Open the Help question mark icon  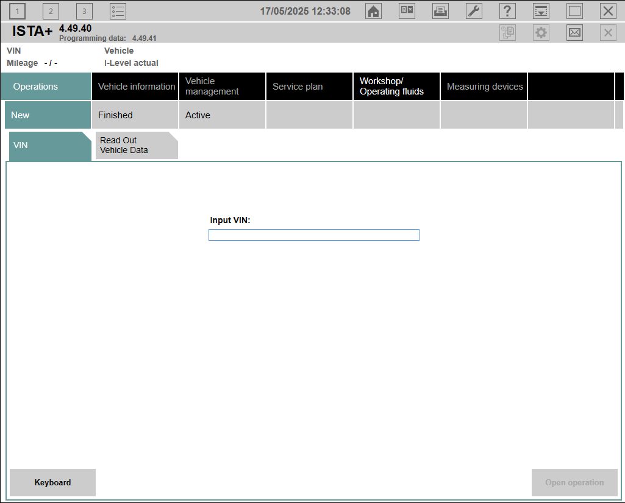click(507, 11)
